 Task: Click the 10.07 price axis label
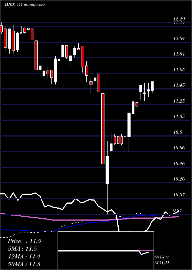click(x=179, y=195)
